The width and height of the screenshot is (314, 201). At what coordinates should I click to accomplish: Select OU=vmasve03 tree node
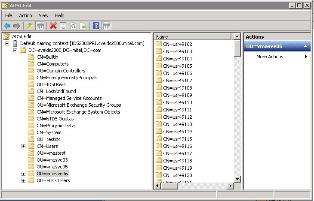52,160
